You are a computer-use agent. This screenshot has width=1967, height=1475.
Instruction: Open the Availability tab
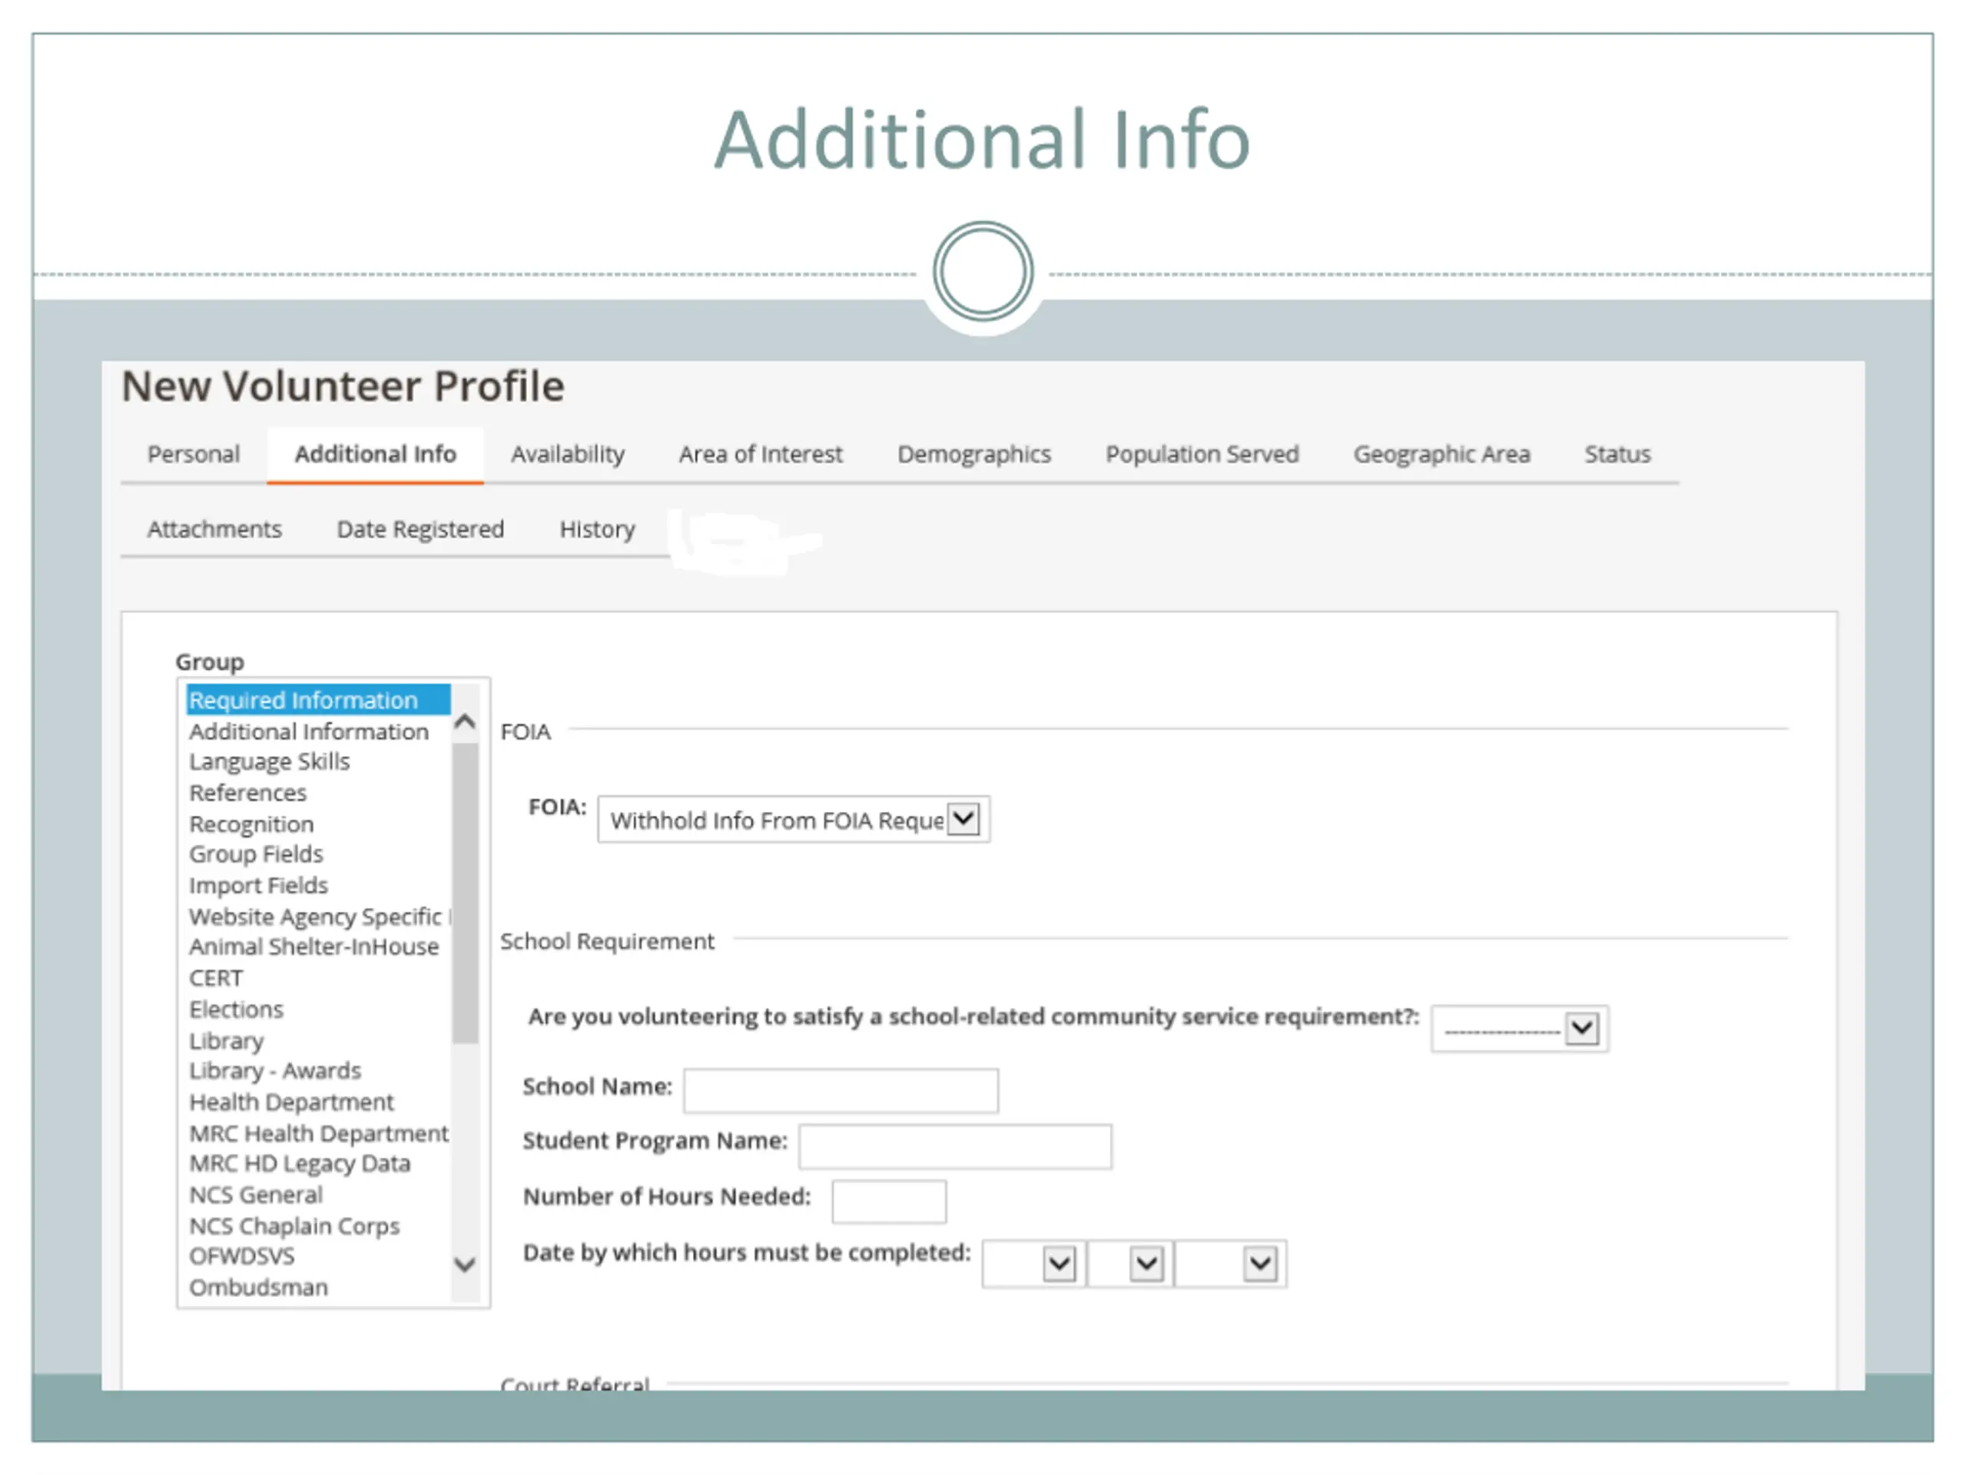[567, 454]
